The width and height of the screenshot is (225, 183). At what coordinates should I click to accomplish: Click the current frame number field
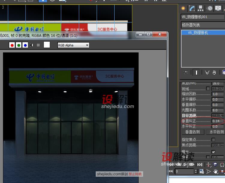click(x=184, y=171)
